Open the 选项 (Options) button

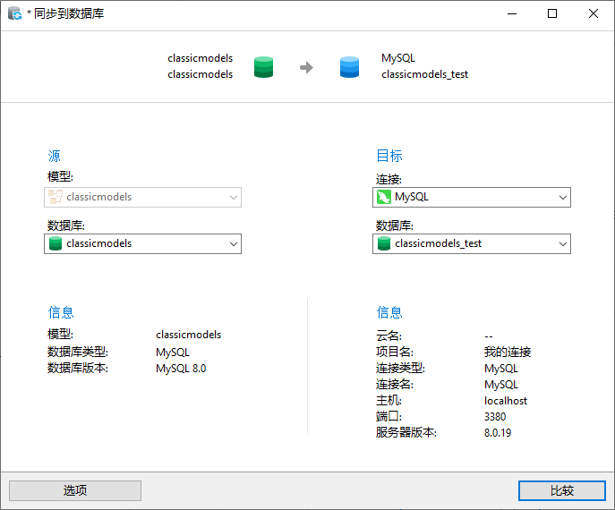tap(75, 490)
